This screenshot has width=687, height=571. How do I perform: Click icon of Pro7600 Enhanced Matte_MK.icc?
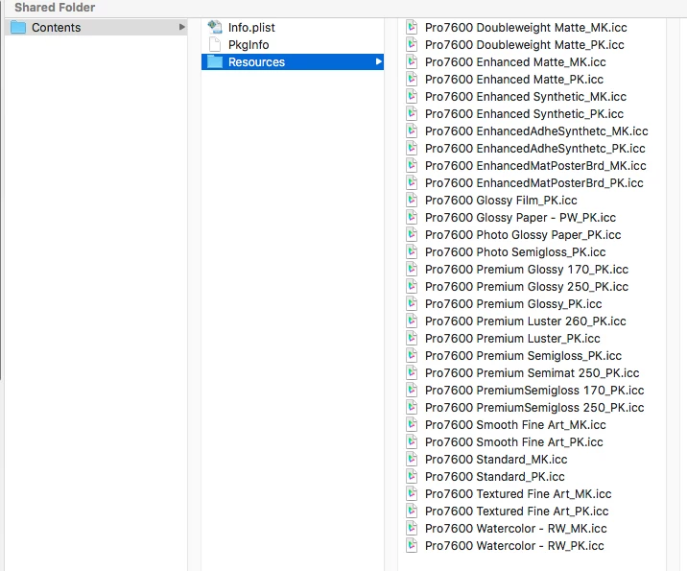click(412, 61)
